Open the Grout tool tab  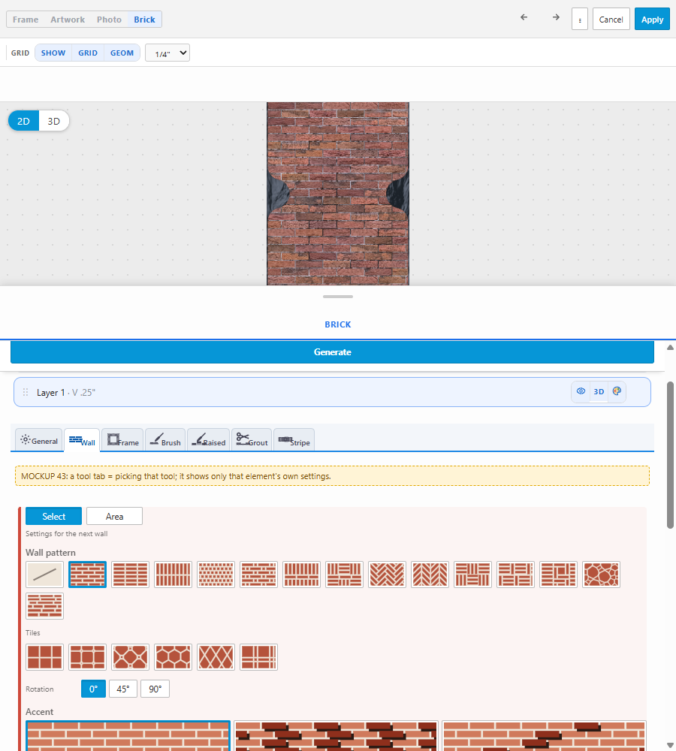click(252, 440)
